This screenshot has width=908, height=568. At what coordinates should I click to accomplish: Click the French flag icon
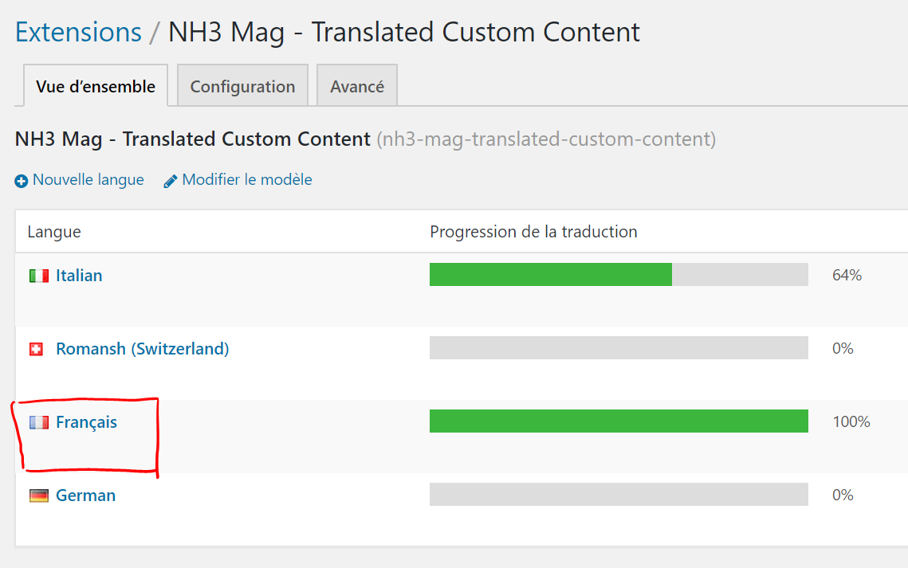point(39,423)
